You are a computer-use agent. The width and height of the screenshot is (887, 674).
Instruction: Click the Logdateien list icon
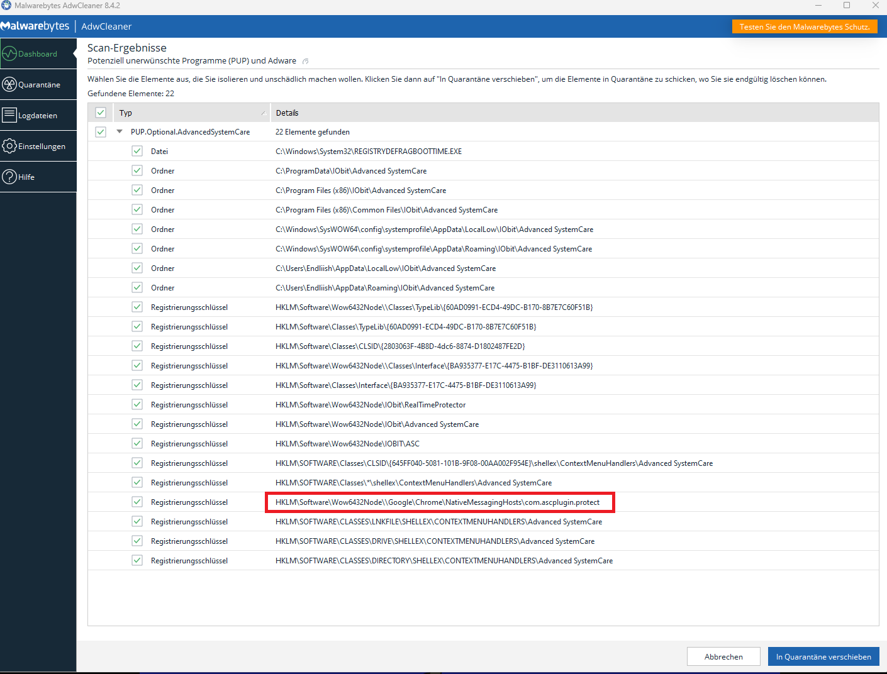[9, 115]
